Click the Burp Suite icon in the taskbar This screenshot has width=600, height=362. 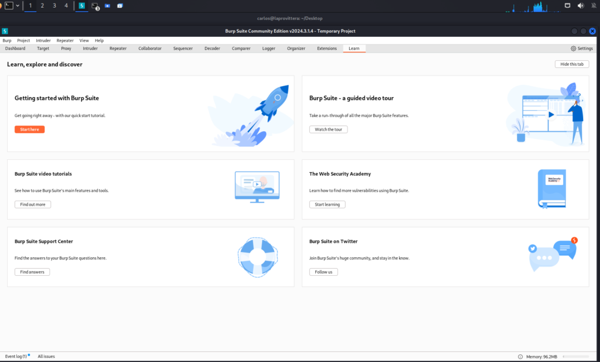(81, 5)
